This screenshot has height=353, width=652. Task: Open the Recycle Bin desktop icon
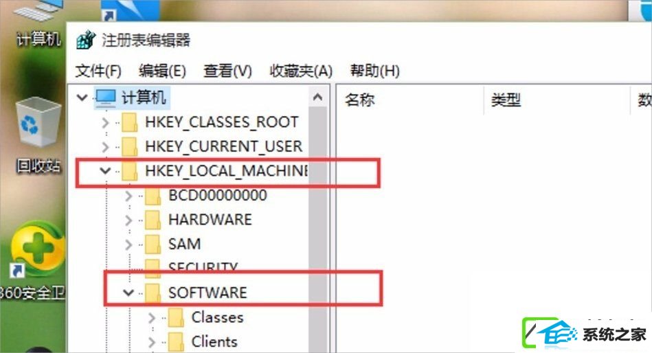point(38,122)
